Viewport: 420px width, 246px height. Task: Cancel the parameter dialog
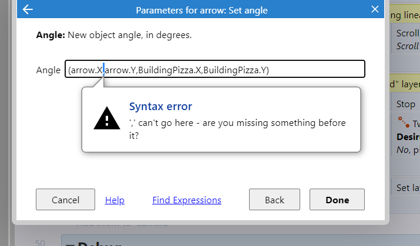(x=65, y=200)
